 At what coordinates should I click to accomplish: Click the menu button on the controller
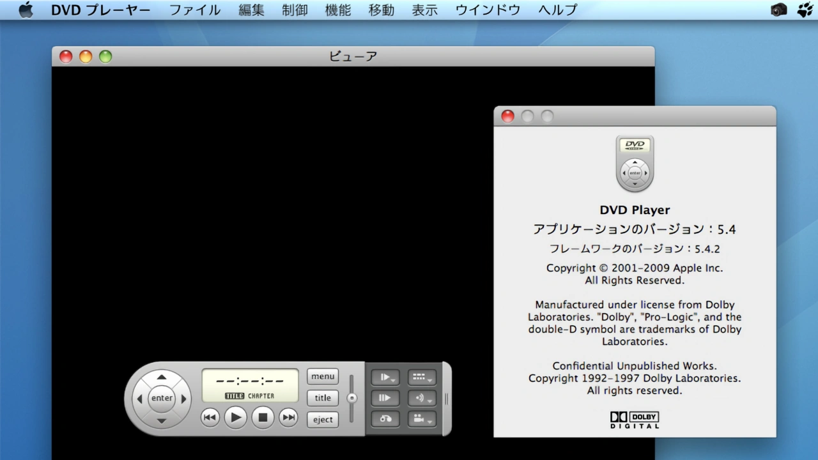point(323,376)
